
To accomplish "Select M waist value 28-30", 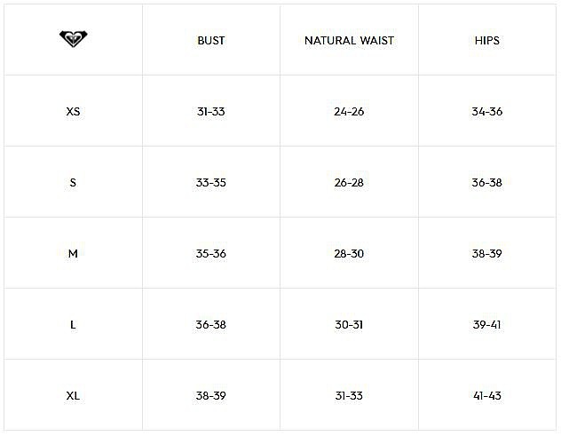I will tap(349, 254).
